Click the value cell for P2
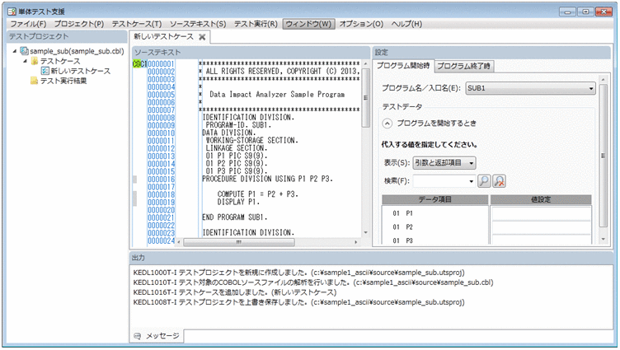 tap(541, 227)
